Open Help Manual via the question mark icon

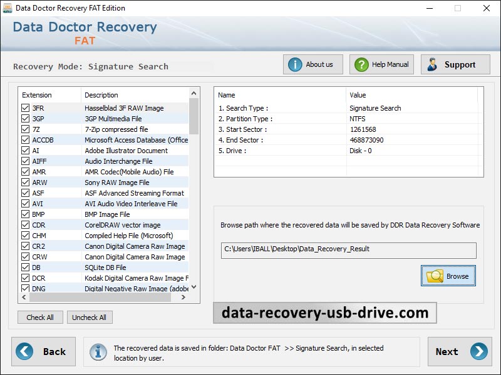pos(361,64)
